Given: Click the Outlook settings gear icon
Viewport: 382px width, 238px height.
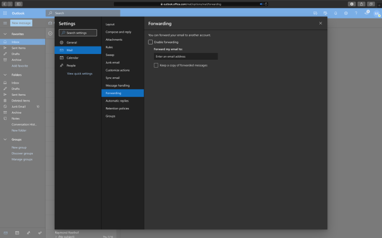Looking at the screenshot, I should click(x=346, y=13).
